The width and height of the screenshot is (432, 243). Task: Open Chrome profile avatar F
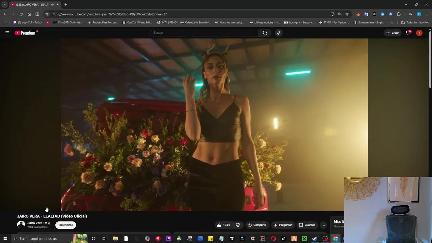click(x=419, y=14)
